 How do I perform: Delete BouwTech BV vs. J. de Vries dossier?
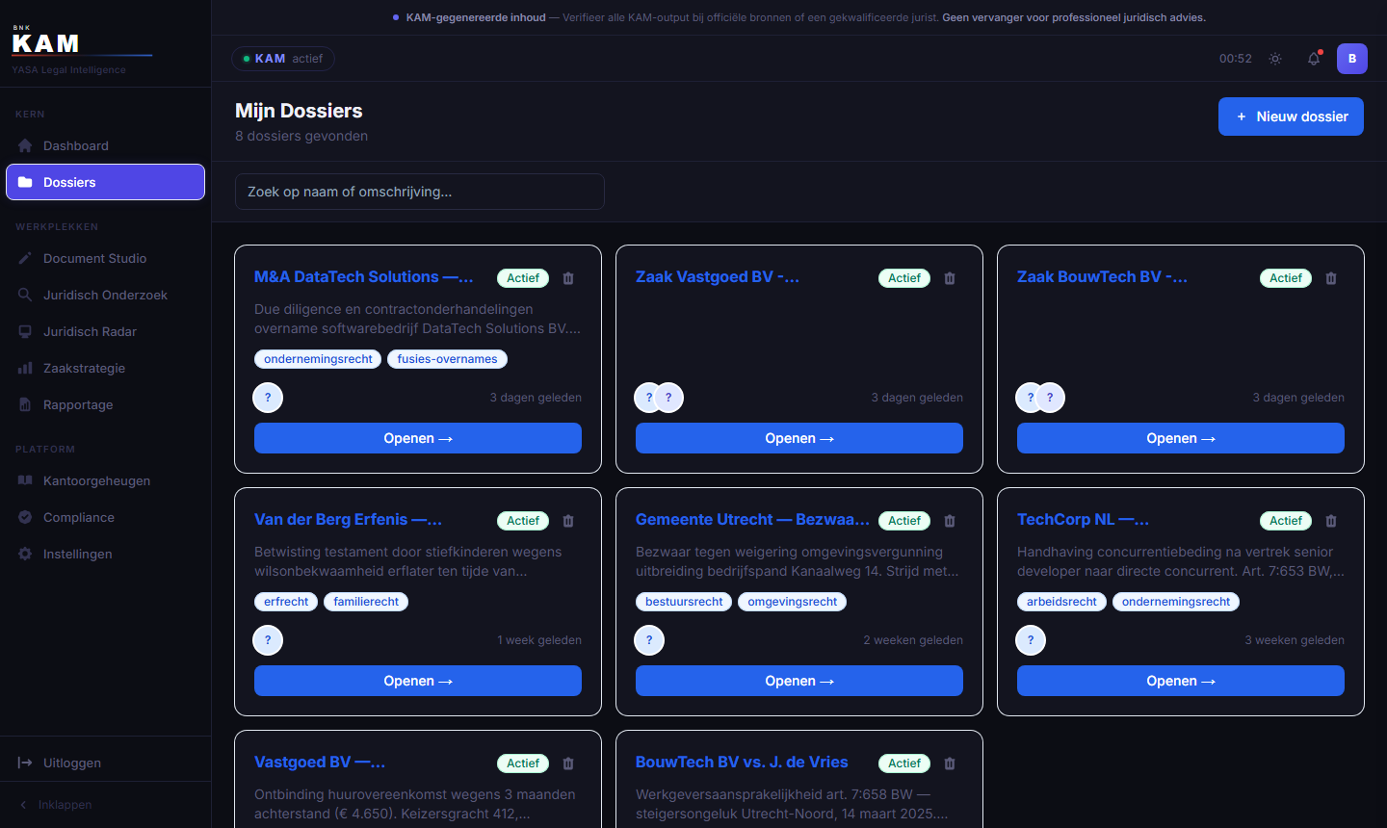click(x=950, y=763)
